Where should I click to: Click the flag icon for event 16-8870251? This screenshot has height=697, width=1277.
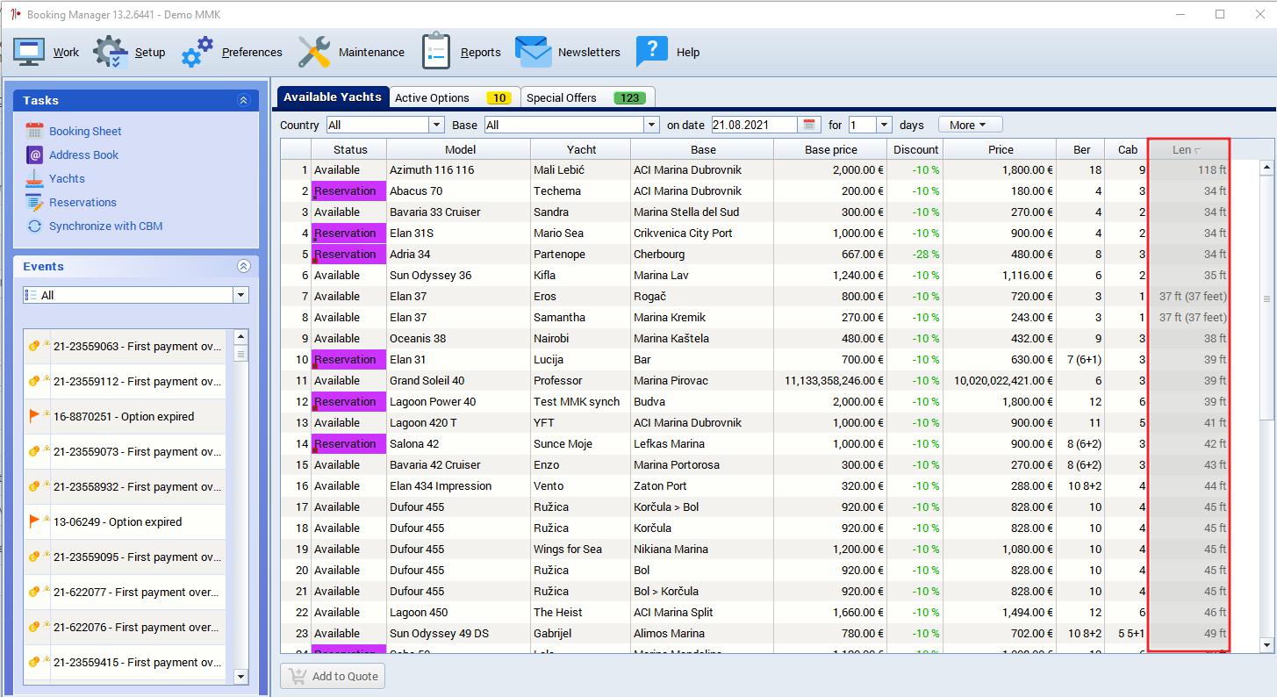(35, 416)
